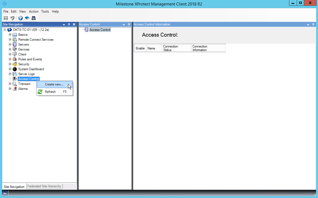Click the Alarms icon
This screenshot has width=318, height=198.
[14, 89]
